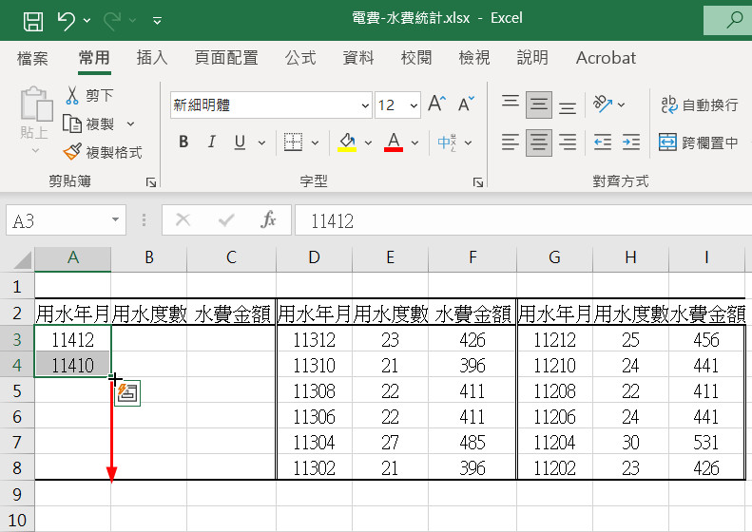Expand the Name Box dropdown arrow
Viewport: 752px width, 532px height.
(115, 220)
